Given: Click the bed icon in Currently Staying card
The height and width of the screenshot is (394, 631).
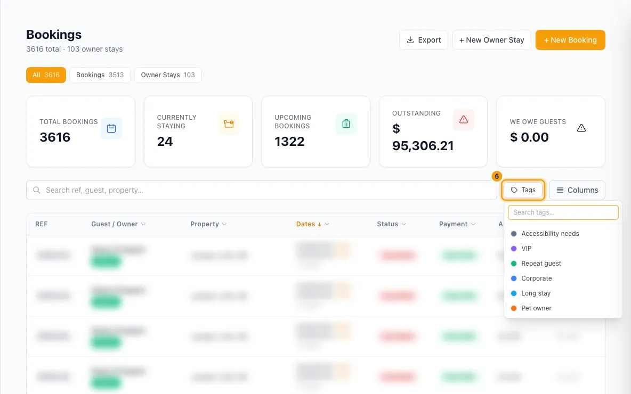Looking at the screenshot, I should pyautogui.click(x=229, y=124).
